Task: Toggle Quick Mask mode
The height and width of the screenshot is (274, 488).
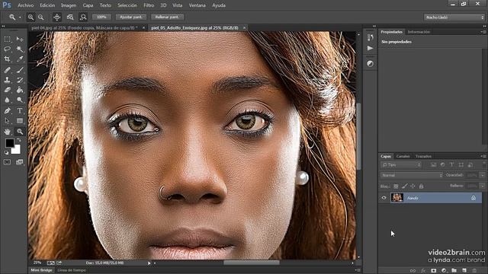Action: click(x=7, y=162)
